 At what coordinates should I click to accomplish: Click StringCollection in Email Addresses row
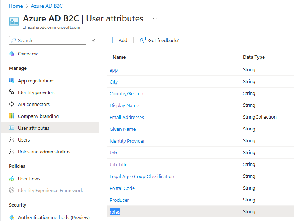pyautogui.click(x=260, y=117)
